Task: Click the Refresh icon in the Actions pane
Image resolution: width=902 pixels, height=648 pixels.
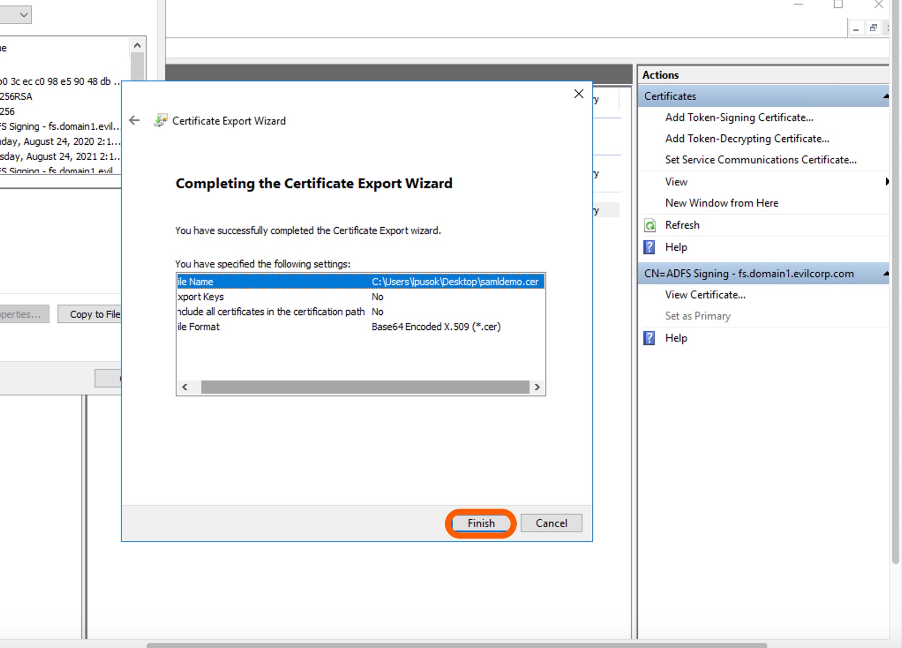Action: [650, 226]
